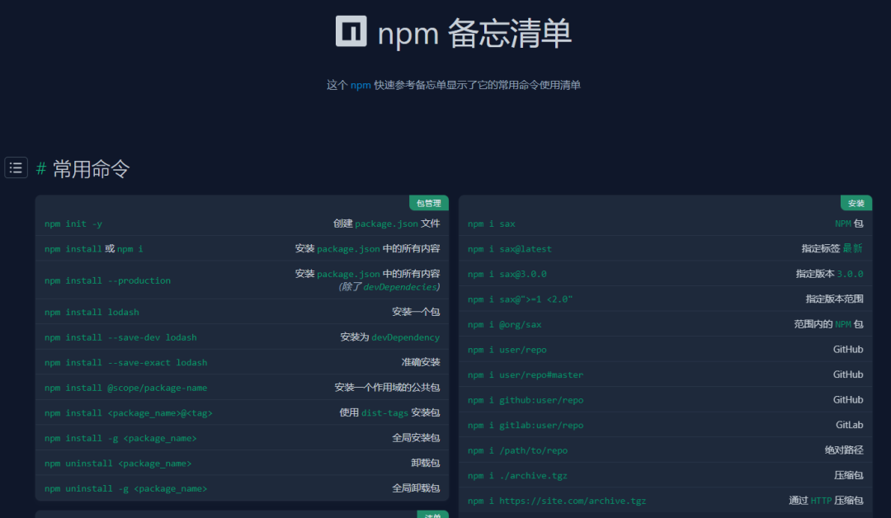Click the '范围内的 NPM 包' description
The image size is (891, 518).
coord(828,324)
